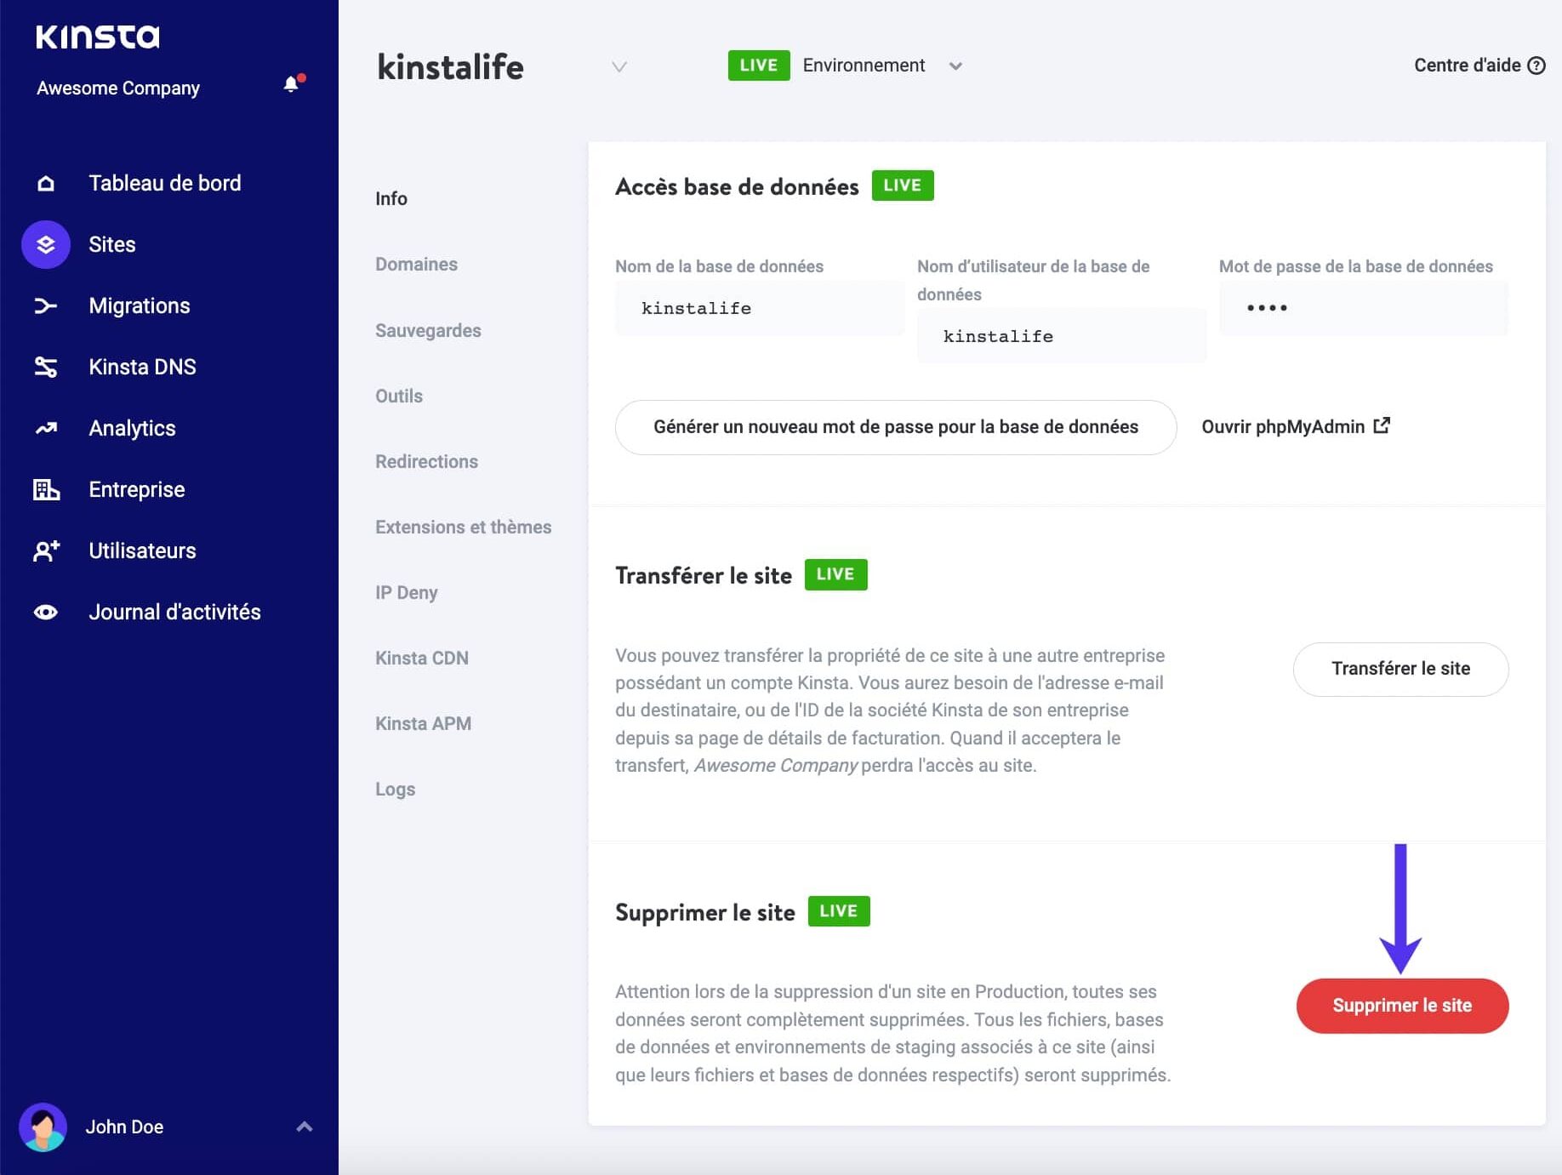The width and height of the screenshot is (1562, 1175).
Task: Click the database password field
Action: pos(1362,308)
